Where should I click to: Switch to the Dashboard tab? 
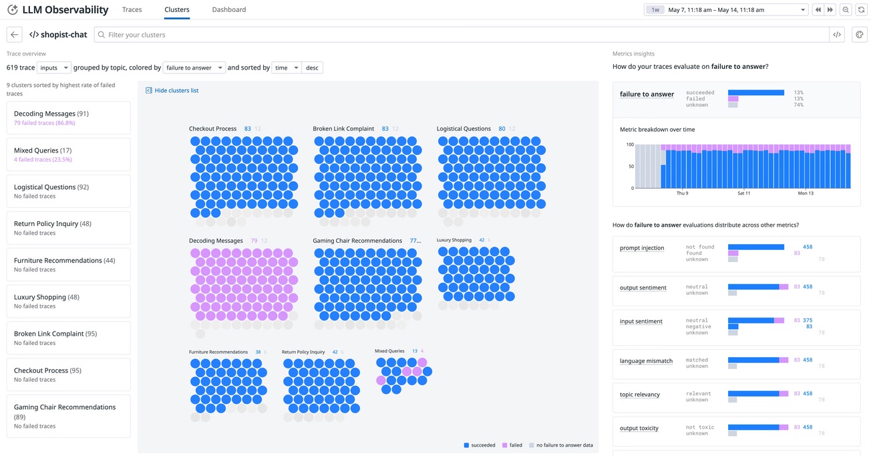pyautogui.click(x=229, y=9)
